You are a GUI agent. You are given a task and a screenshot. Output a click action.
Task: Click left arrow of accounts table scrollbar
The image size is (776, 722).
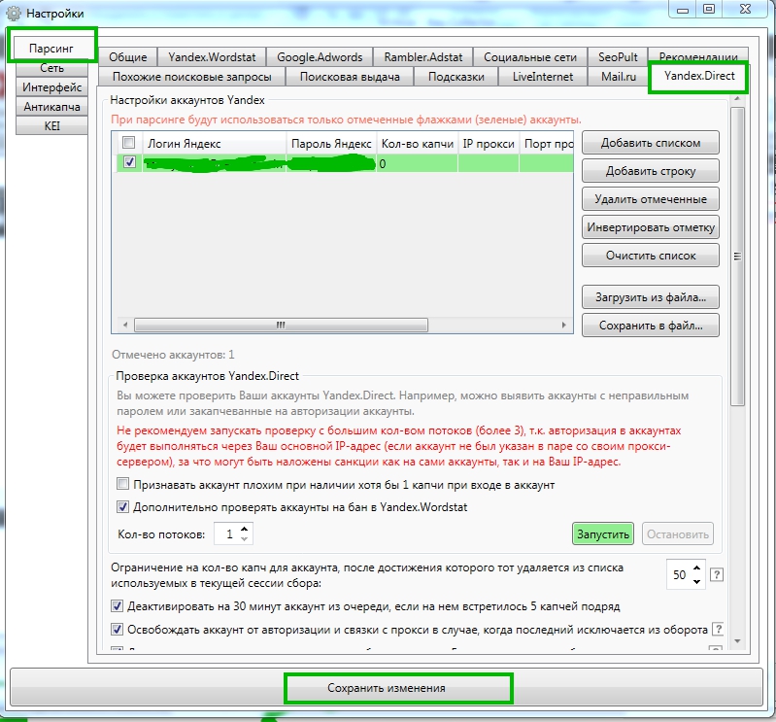coord(125,325)
